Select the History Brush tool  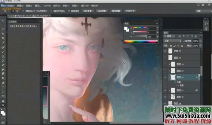[x=3, y=61]
